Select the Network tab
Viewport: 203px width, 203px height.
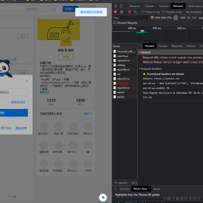[x=178, y=6]
